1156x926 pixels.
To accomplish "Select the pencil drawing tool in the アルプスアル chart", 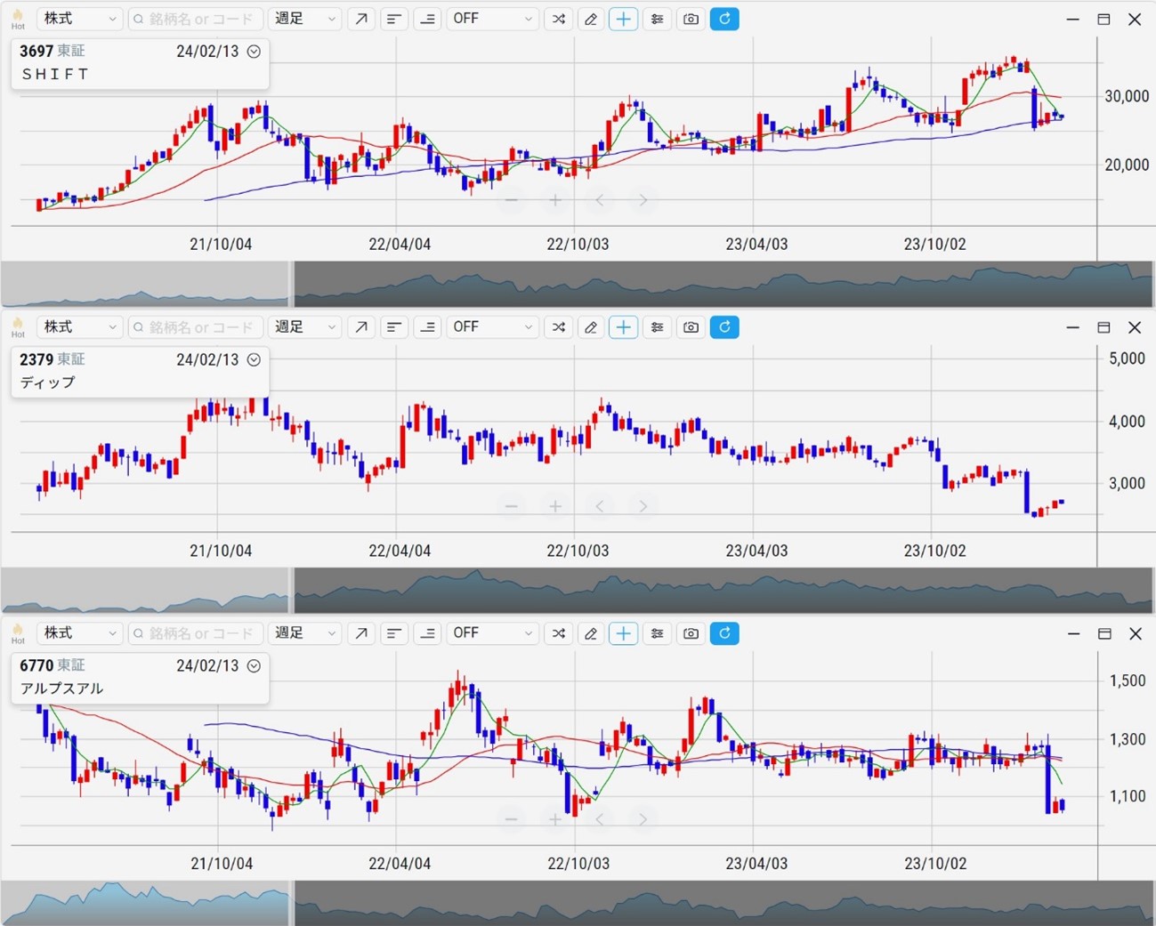I will (590, 633).
